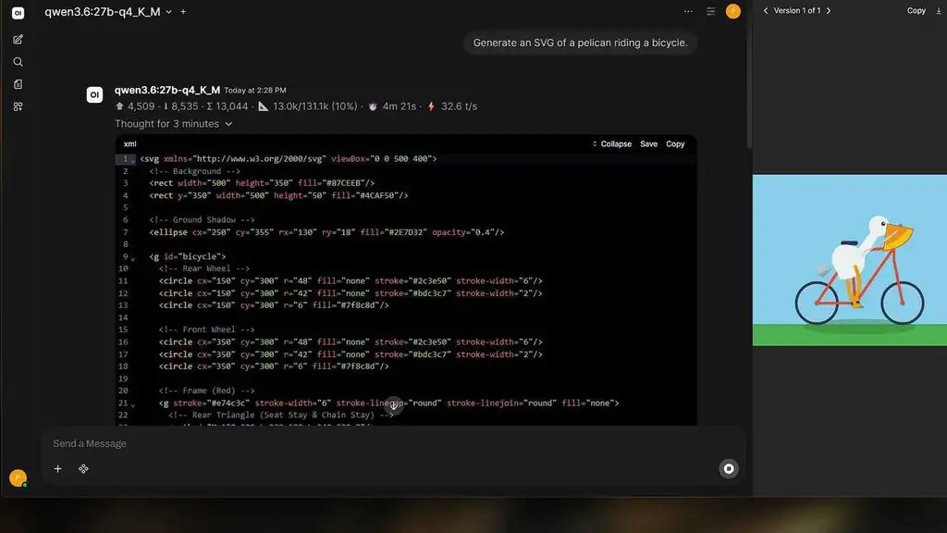Copy the xml code block

(x=675, y=143)
